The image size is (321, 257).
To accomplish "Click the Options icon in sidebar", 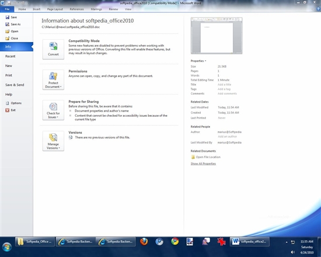I will (x=8, y=103).
